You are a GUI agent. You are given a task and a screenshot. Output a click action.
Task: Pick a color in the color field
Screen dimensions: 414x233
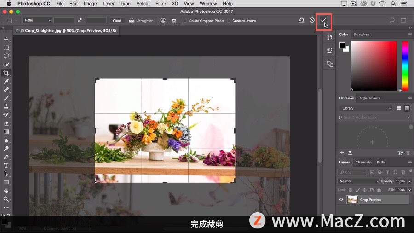[374, 66]
